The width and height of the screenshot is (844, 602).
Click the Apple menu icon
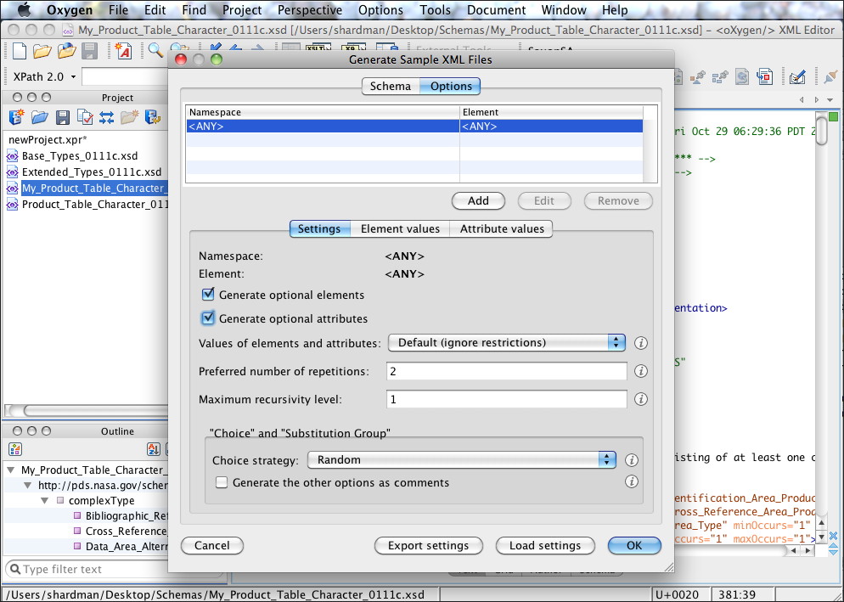[25, 9]
